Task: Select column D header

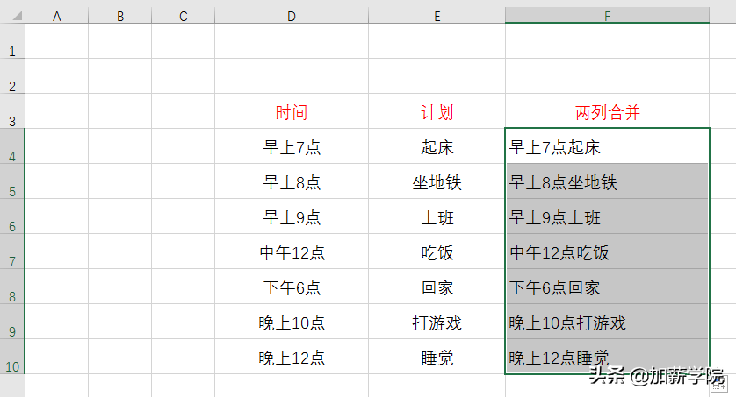Action: tap(292, 17)
